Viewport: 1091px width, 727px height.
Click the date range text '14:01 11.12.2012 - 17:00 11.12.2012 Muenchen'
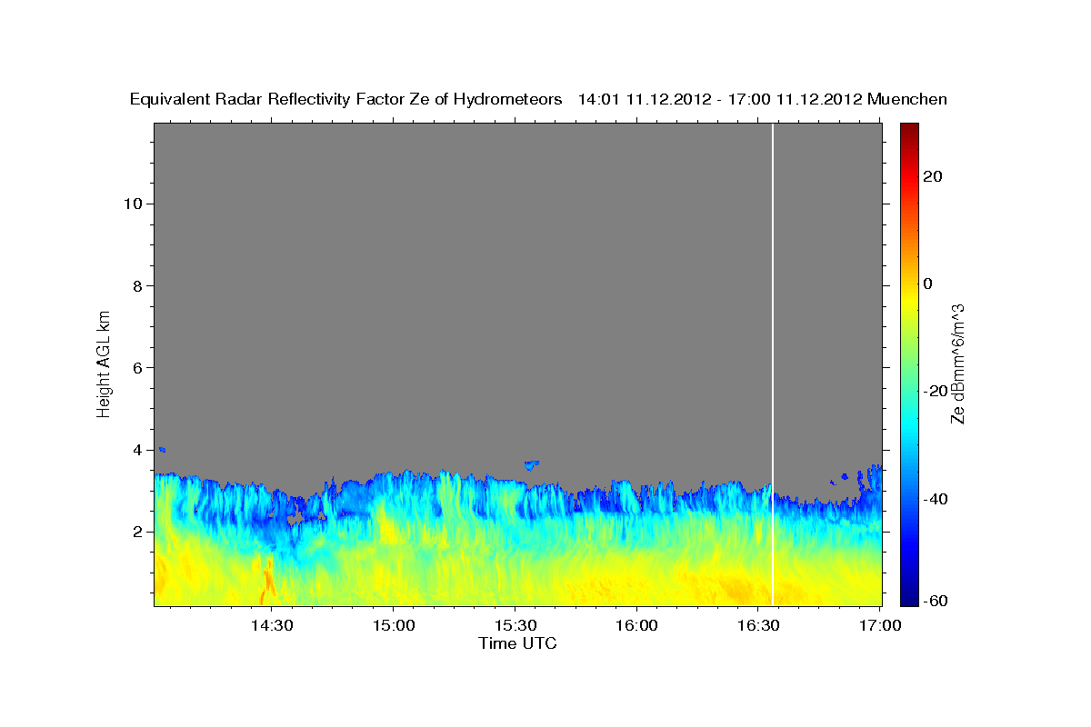[763, 100]
